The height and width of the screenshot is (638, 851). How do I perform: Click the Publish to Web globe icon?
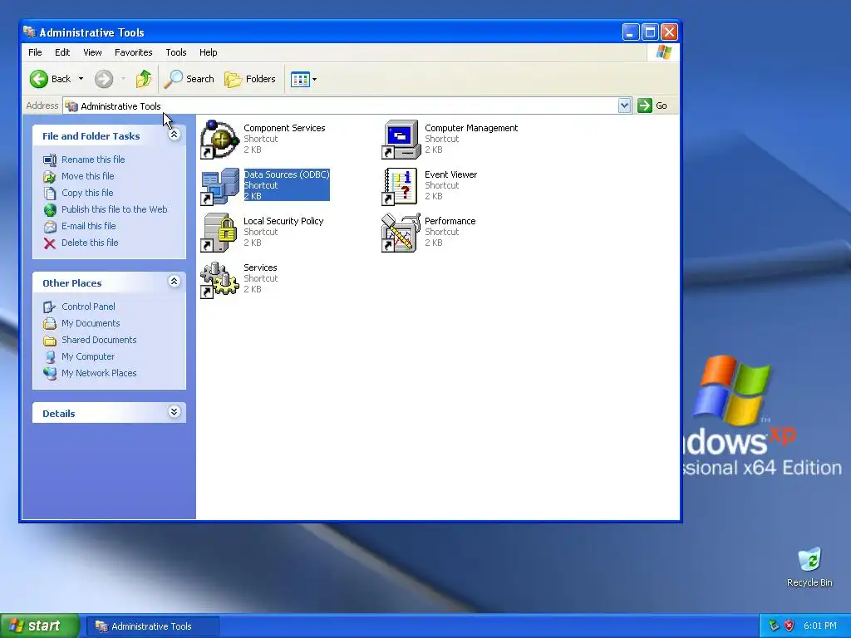[x=49, y=209]
